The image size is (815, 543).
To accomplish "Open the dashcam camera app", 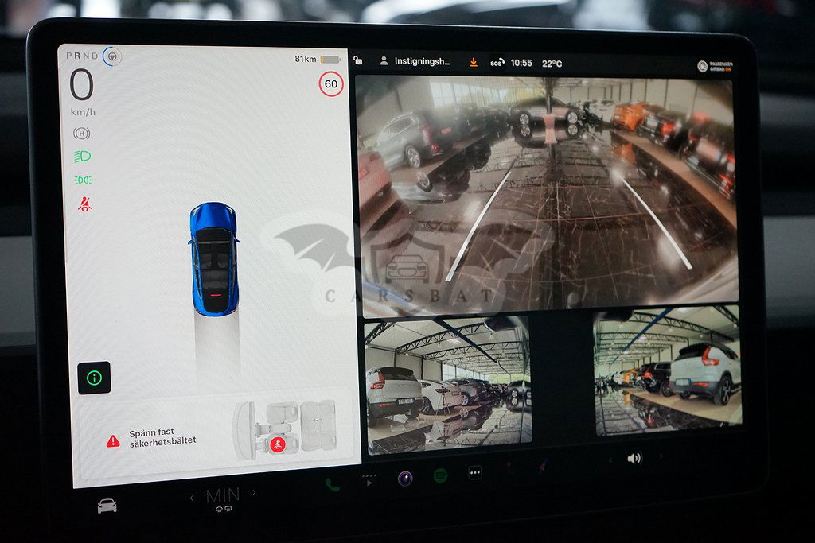I will pos(405,478).
